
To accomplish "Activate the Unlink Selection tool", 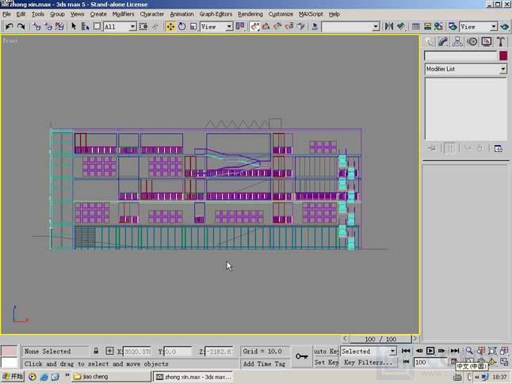I will [x=48, y=26].
